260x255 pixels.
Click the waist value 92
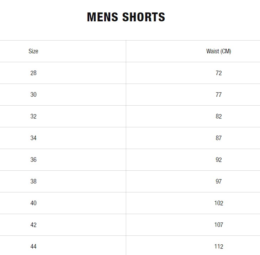coord(218,160)
